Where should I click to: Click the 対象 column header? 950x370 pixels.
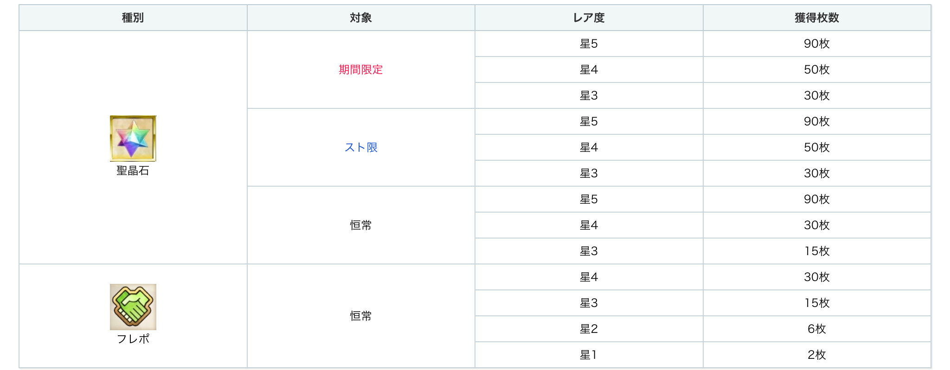coord(360,18)
